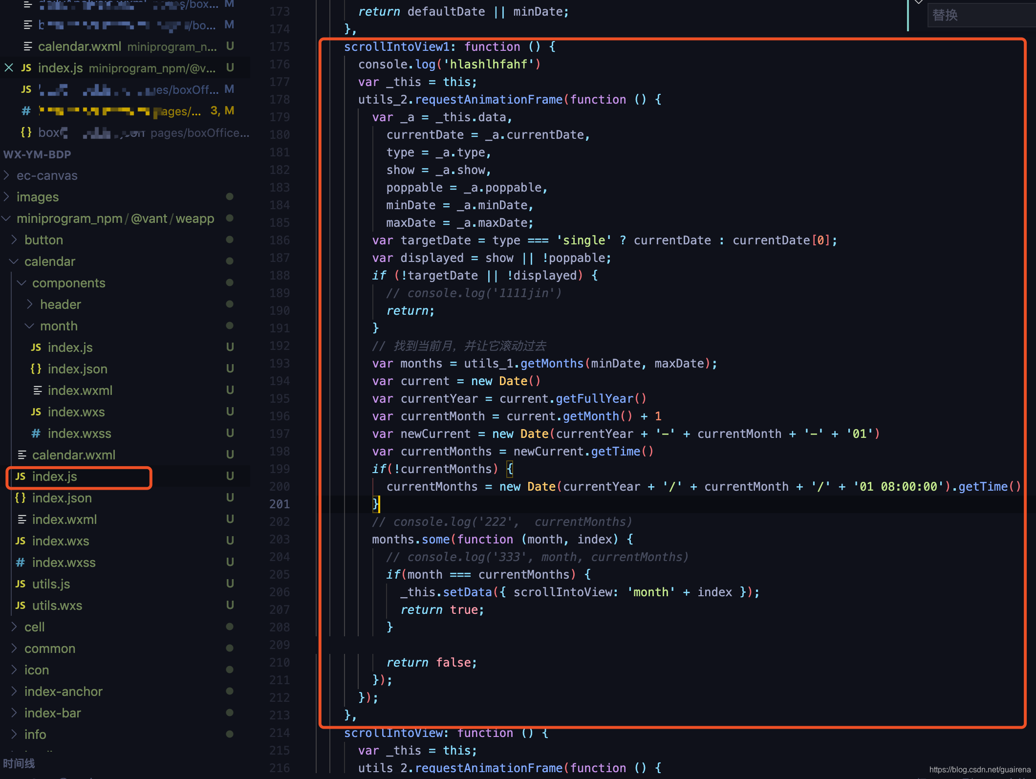Click the commented 找到当前月 line
The image size is (1036, 779).
(x=459, y=346)
